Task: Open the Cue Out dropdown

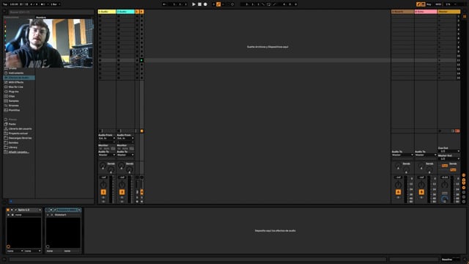Action: (449, 151)
